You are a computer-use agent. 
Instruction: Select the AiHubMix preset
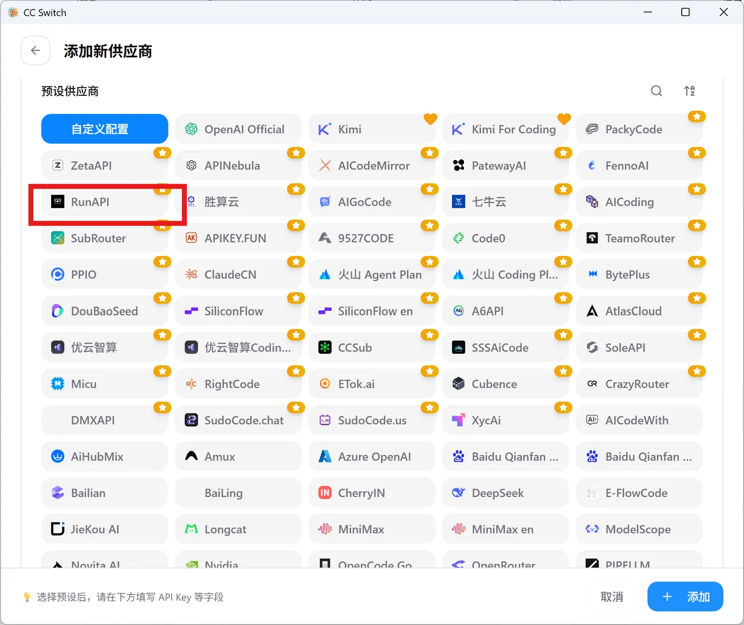[105, 456]
